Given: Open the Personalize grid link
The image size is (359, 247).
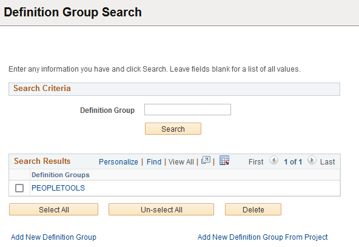Looking at the screenshot, I should 118,162.
